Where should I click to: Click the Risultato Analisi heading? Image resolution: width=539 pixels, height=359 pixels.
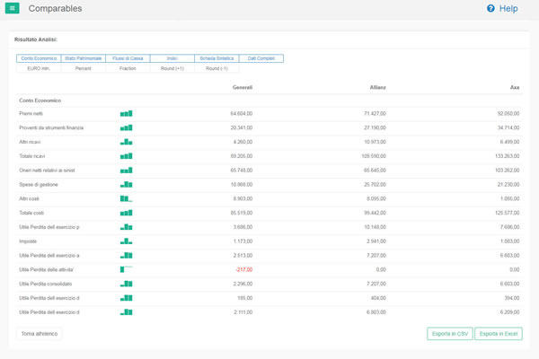tap(36, 39)
